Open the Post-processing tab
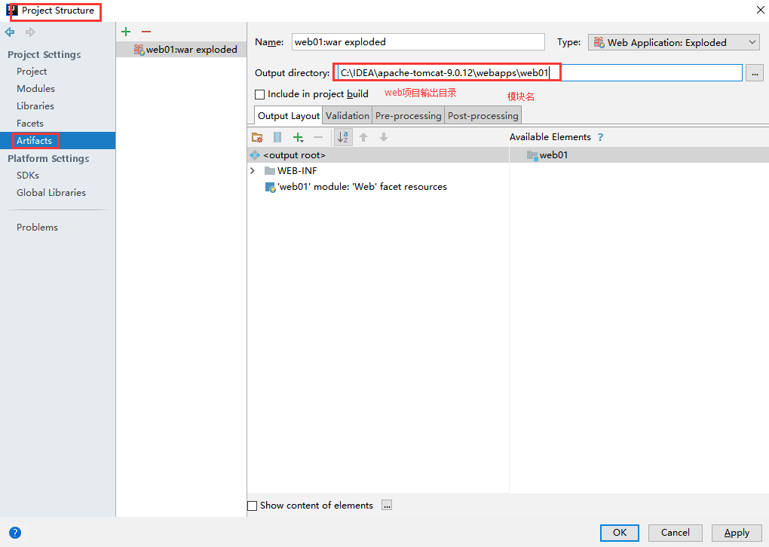This screenshot has height=547, width=769. point(483,116)
